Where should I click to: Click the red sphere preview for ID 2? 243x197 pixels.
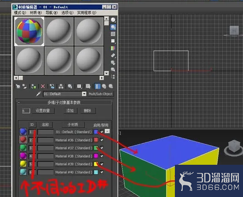pyautogui.click(x=23, y=139)
